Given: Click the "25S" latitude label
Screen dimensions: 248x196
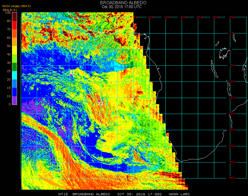Looking at the screenshot, I should pos(232,130).
